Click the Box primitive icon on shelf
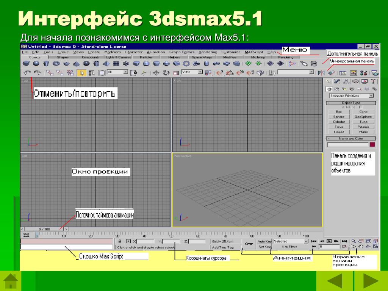The image size is (388, 291). click(26, 64)
